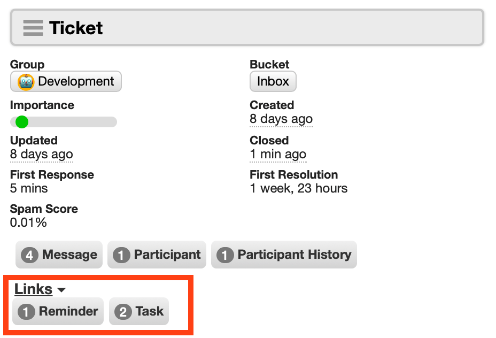Image resolution: width=496 pixels, height=338 pixels.
Task: Open the Ticket card hamburger menu icon
Action: coord(33,28)
